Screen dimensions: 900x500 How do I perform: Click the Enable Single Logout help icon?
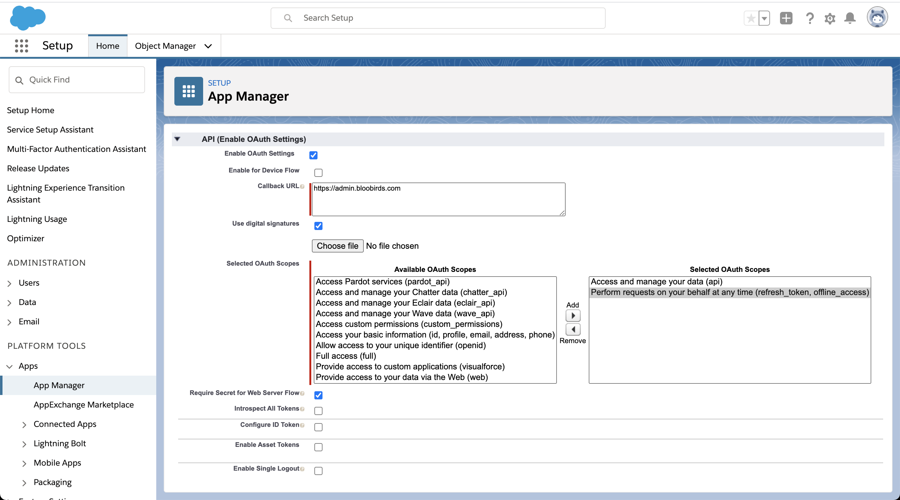click(302, 469)
